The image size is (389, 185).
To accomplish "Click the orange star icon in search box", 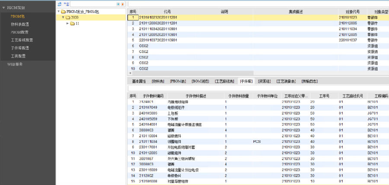I will tap(123, 4).
